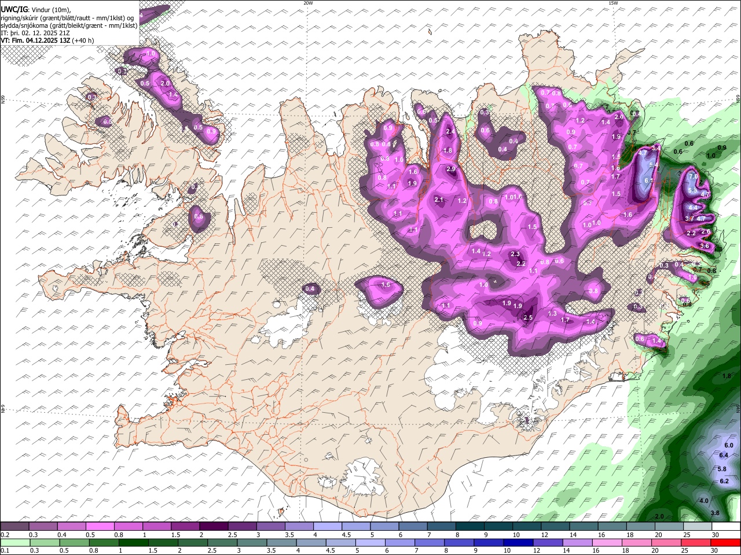Click the "2.1" snowfall value on the map

pyautogui.click(x=438, y=199)
